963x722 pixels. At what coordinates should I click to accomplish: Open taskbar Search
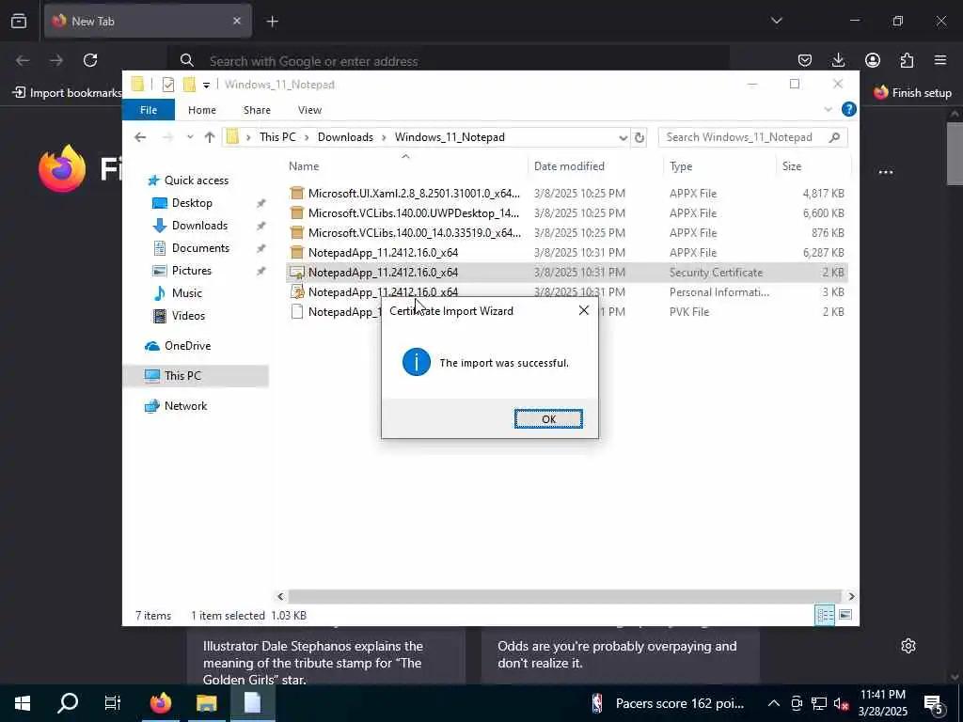[68, 703]
